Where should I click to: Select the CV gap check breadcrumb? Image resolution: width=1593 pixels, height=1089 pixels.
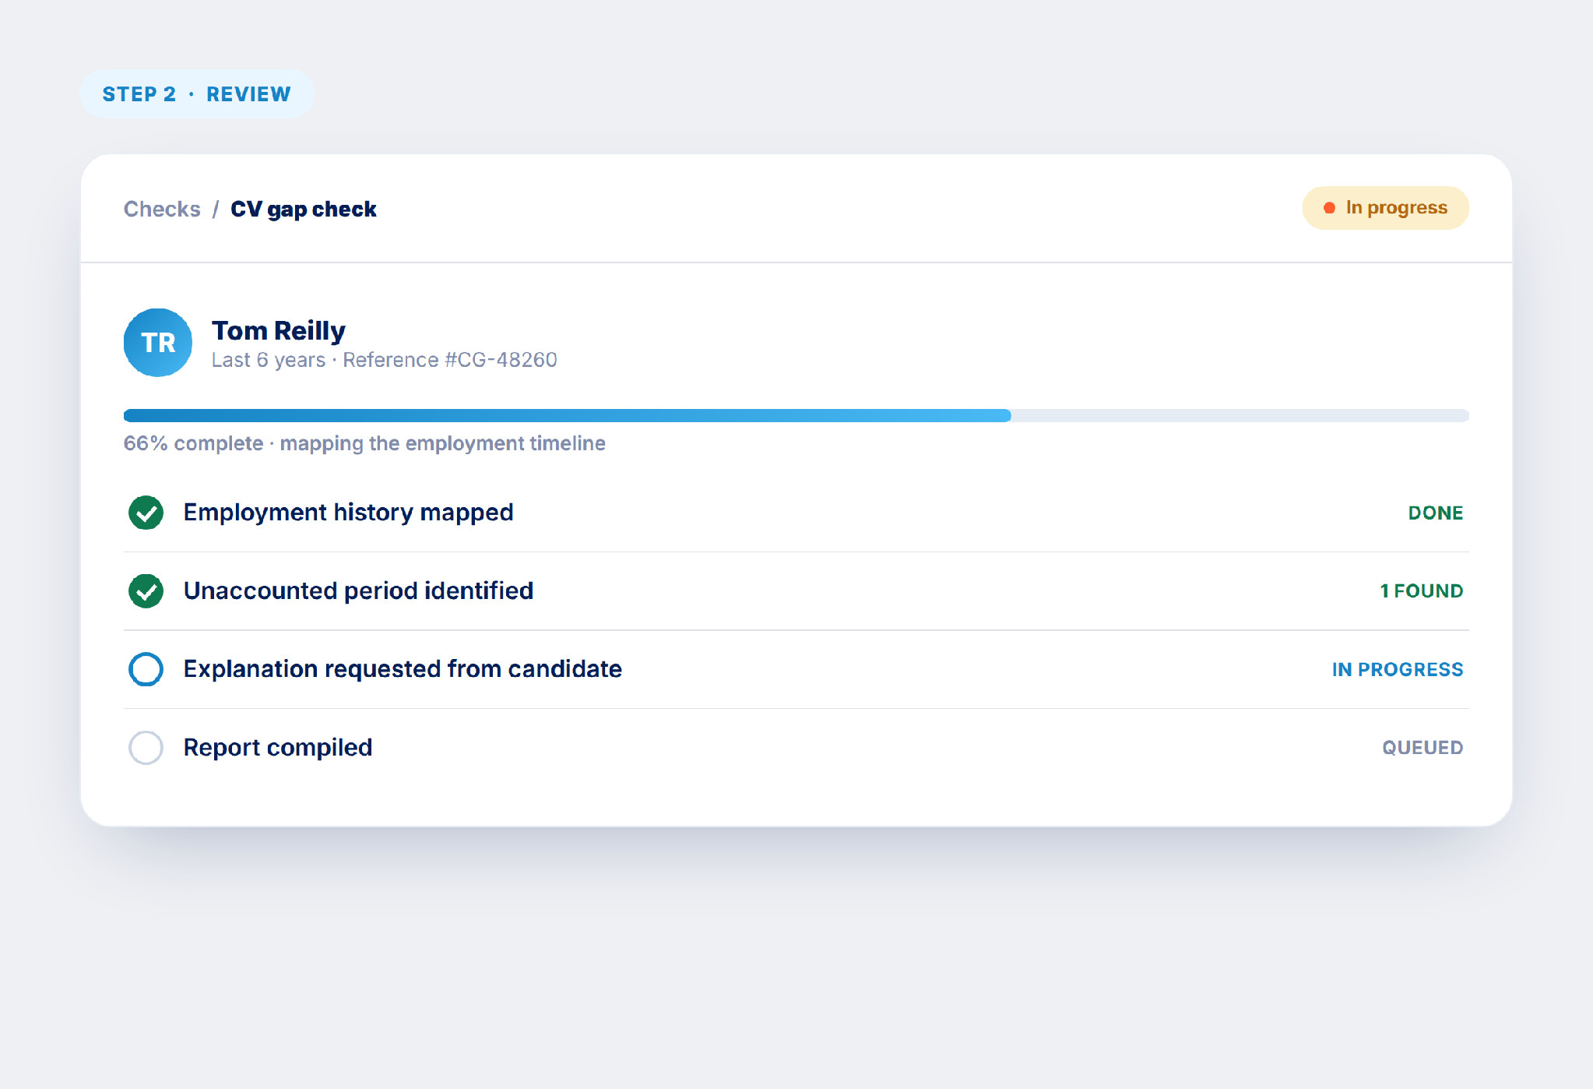point(304,210)
